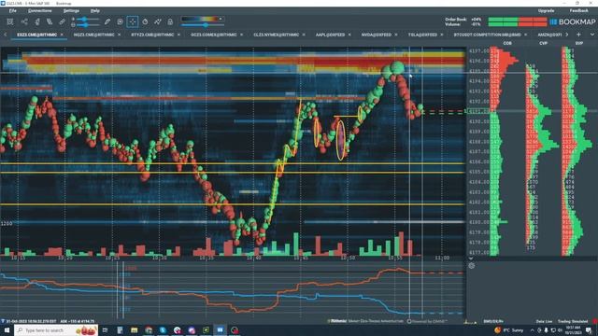Image resolution: width=598 pixels, height=336 pixels.
Task: Click the Bookmap logo
Action: tap(573, 22)
